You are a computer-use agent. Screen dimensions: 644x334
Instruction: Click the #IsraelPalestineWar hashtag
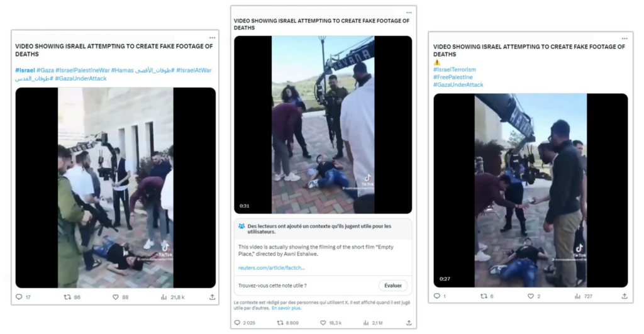pyautogui.click(x=82, y=70)
